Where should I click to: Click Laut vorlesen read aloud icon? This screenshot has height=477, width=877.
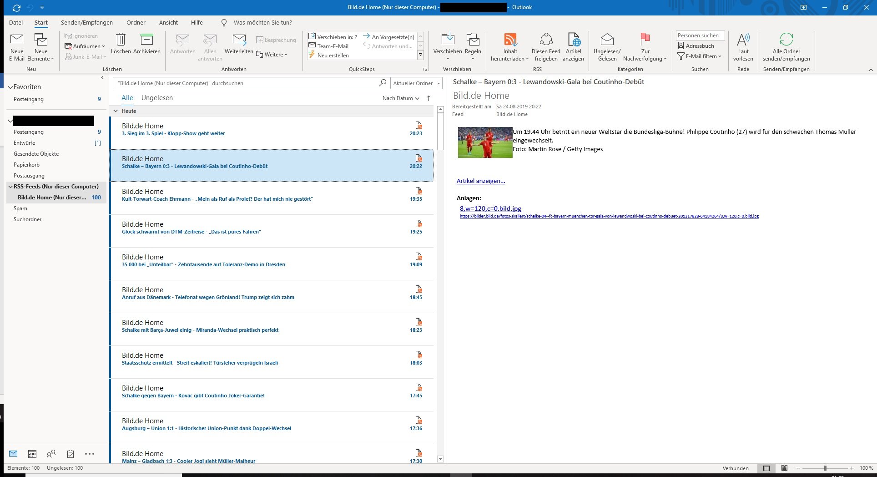click(x=743, y=41)
